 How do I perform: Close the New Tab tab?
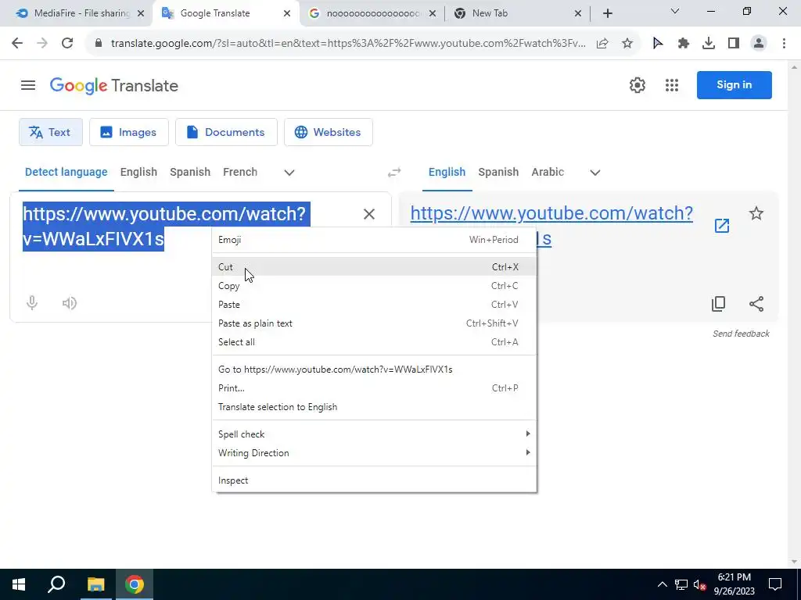578,14
